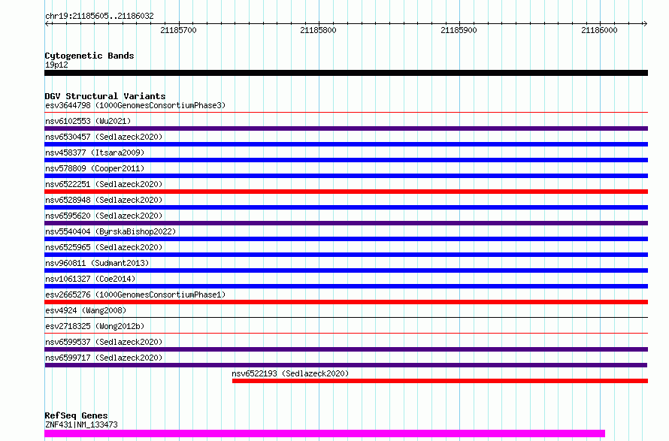Click the DGV Structural Variants track title
The width and height of the screenshot is (669, 441).
[105, 96]
